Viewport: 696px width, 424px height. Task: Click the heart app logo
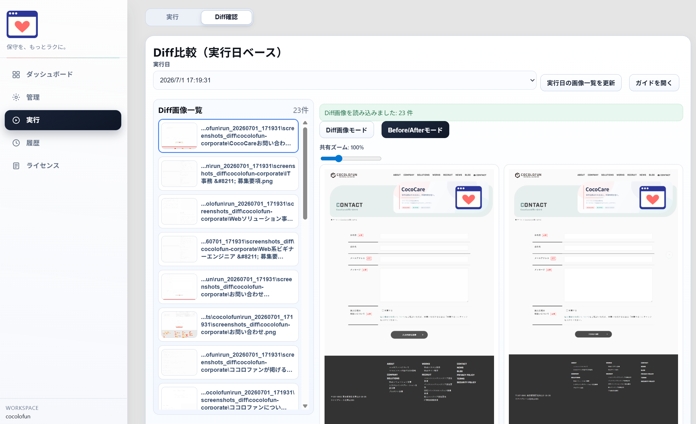click(x=22, y=24)
